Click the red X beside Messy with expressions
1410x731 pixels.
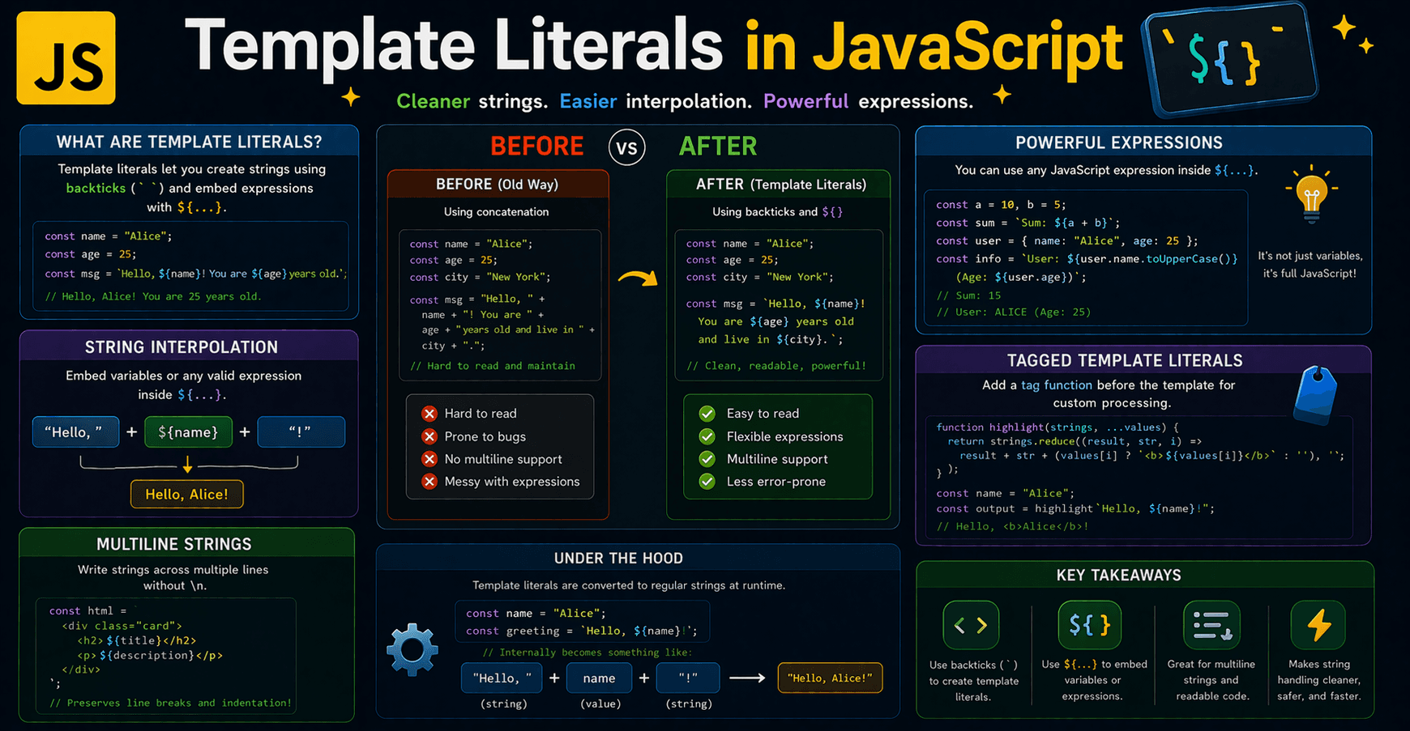(429, 482)
